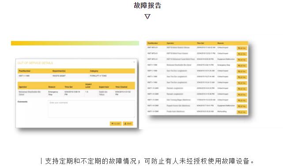
Task: Click the FleetNumber header in the fault list
Action: (x=153, y=43)
